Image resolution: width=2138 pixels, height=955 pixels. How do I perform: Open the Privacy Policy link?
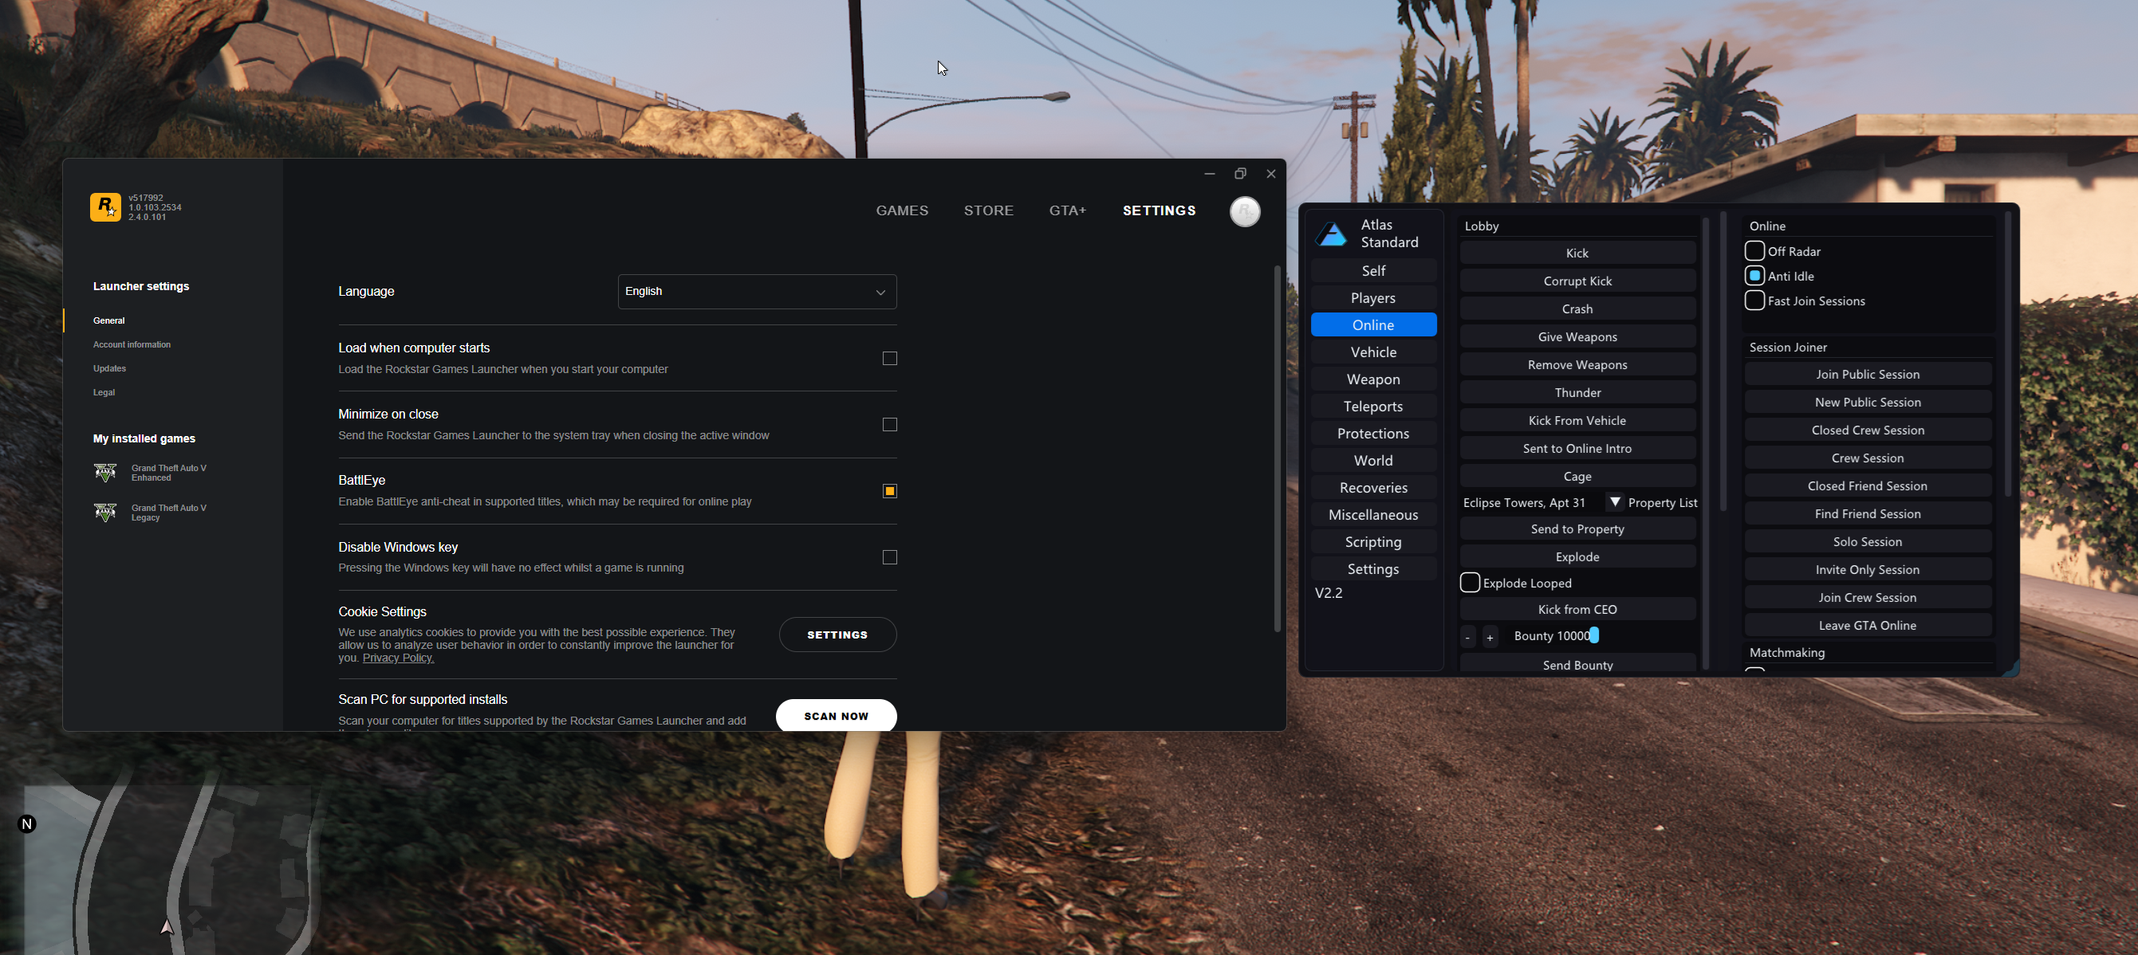[398, 658]
